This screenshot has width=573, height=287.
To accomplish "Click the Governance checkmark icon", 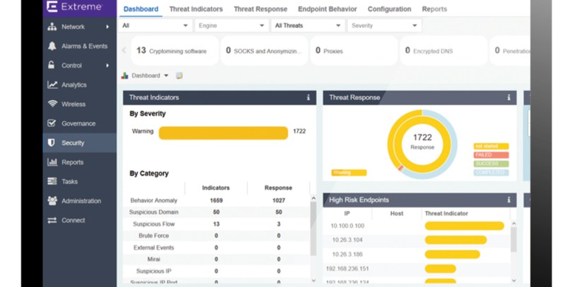I will 52,123.
